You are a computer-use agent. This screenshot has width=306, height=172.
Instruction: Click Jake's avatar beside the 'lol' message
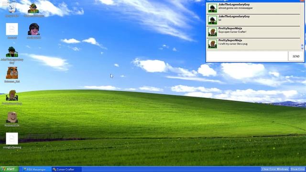tap(212, 20)
